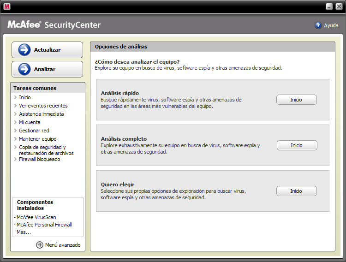This screenshot has height=262, width=346.
Task: Open the Ayuda help icon
Action: [318, 25]
